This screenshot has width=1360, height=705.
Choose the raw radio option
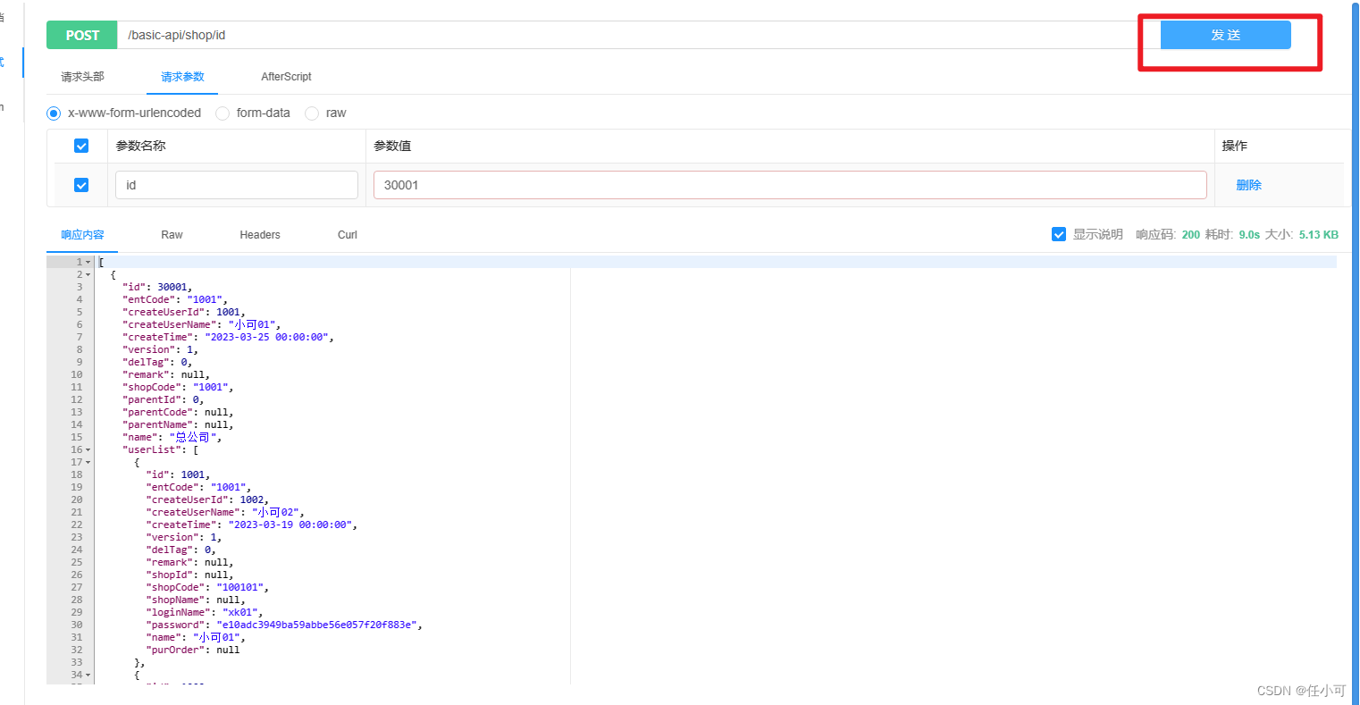coord(312,113)
